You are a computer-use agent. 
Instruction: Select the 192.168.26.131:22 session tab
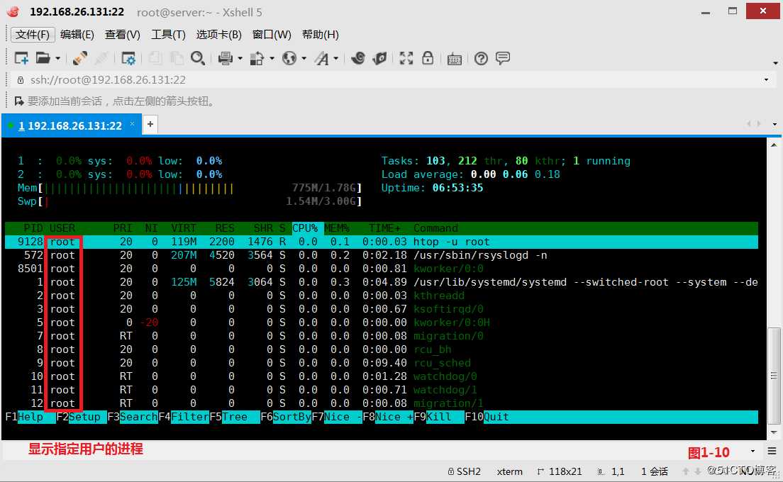click(x=70, y=125)
